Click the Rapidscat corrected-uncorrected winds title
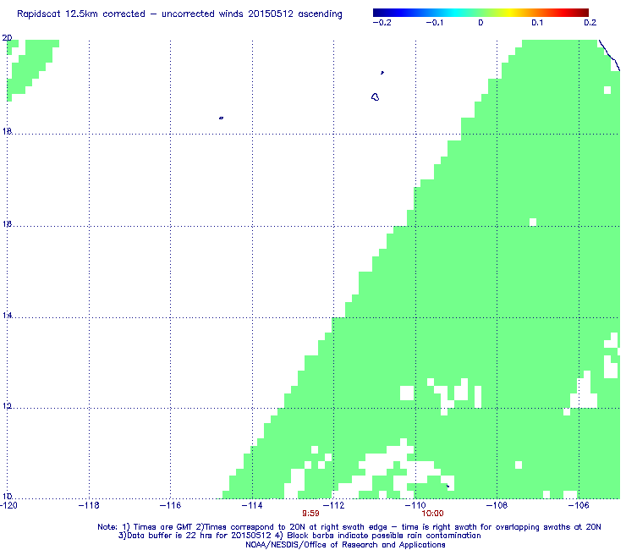The height and width of the screenshot is (550, 626). [x=179, y=14]
